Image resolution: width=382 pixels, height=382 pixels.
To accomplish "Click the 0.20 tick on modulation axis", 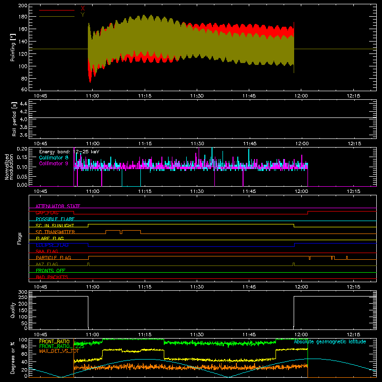I will click(22, 149).
